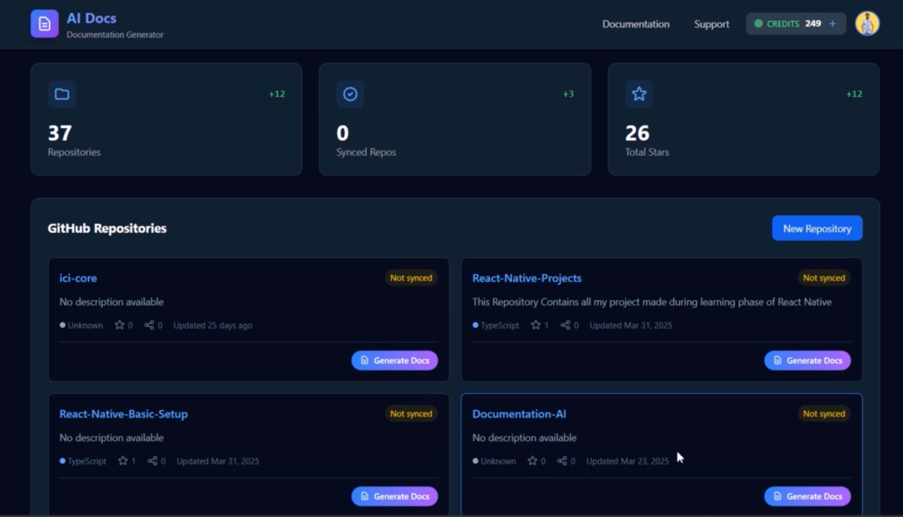Generate Docs for Documentation-AI repository
Viewport: 903px width, 517px height.
(807, 496)
